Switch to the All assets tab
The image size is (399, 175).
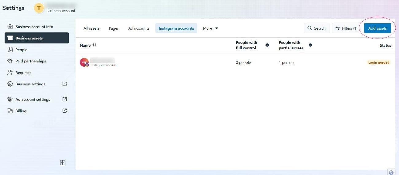coord(91,28)
